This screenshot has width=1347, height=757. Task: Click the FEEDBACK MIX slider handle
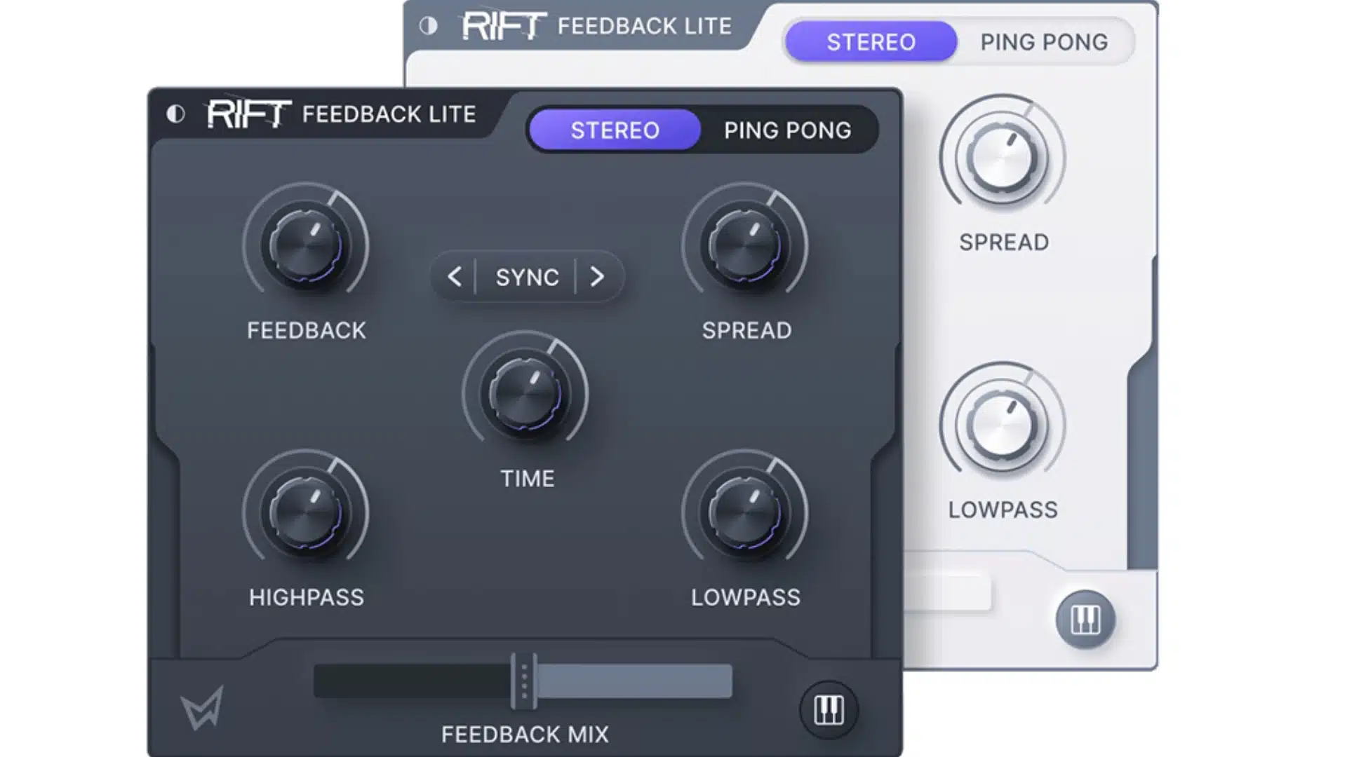pos(523,681)
